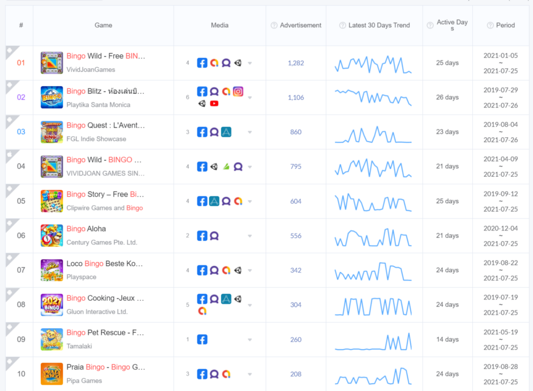Screen dimensions: 533x391
Task: Open advertisement count 860 link
Action: click(x=295, y=132)
